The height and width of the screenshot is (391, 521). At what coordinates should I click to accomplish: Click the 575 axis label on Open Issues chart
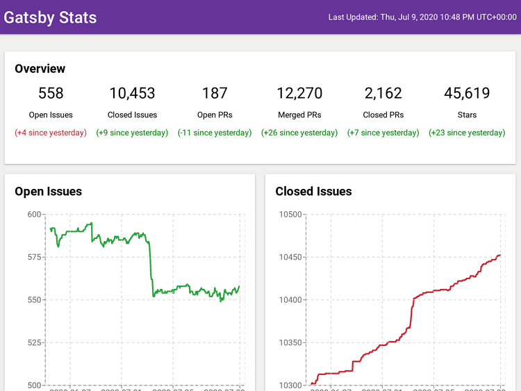(x=34, y=257)
